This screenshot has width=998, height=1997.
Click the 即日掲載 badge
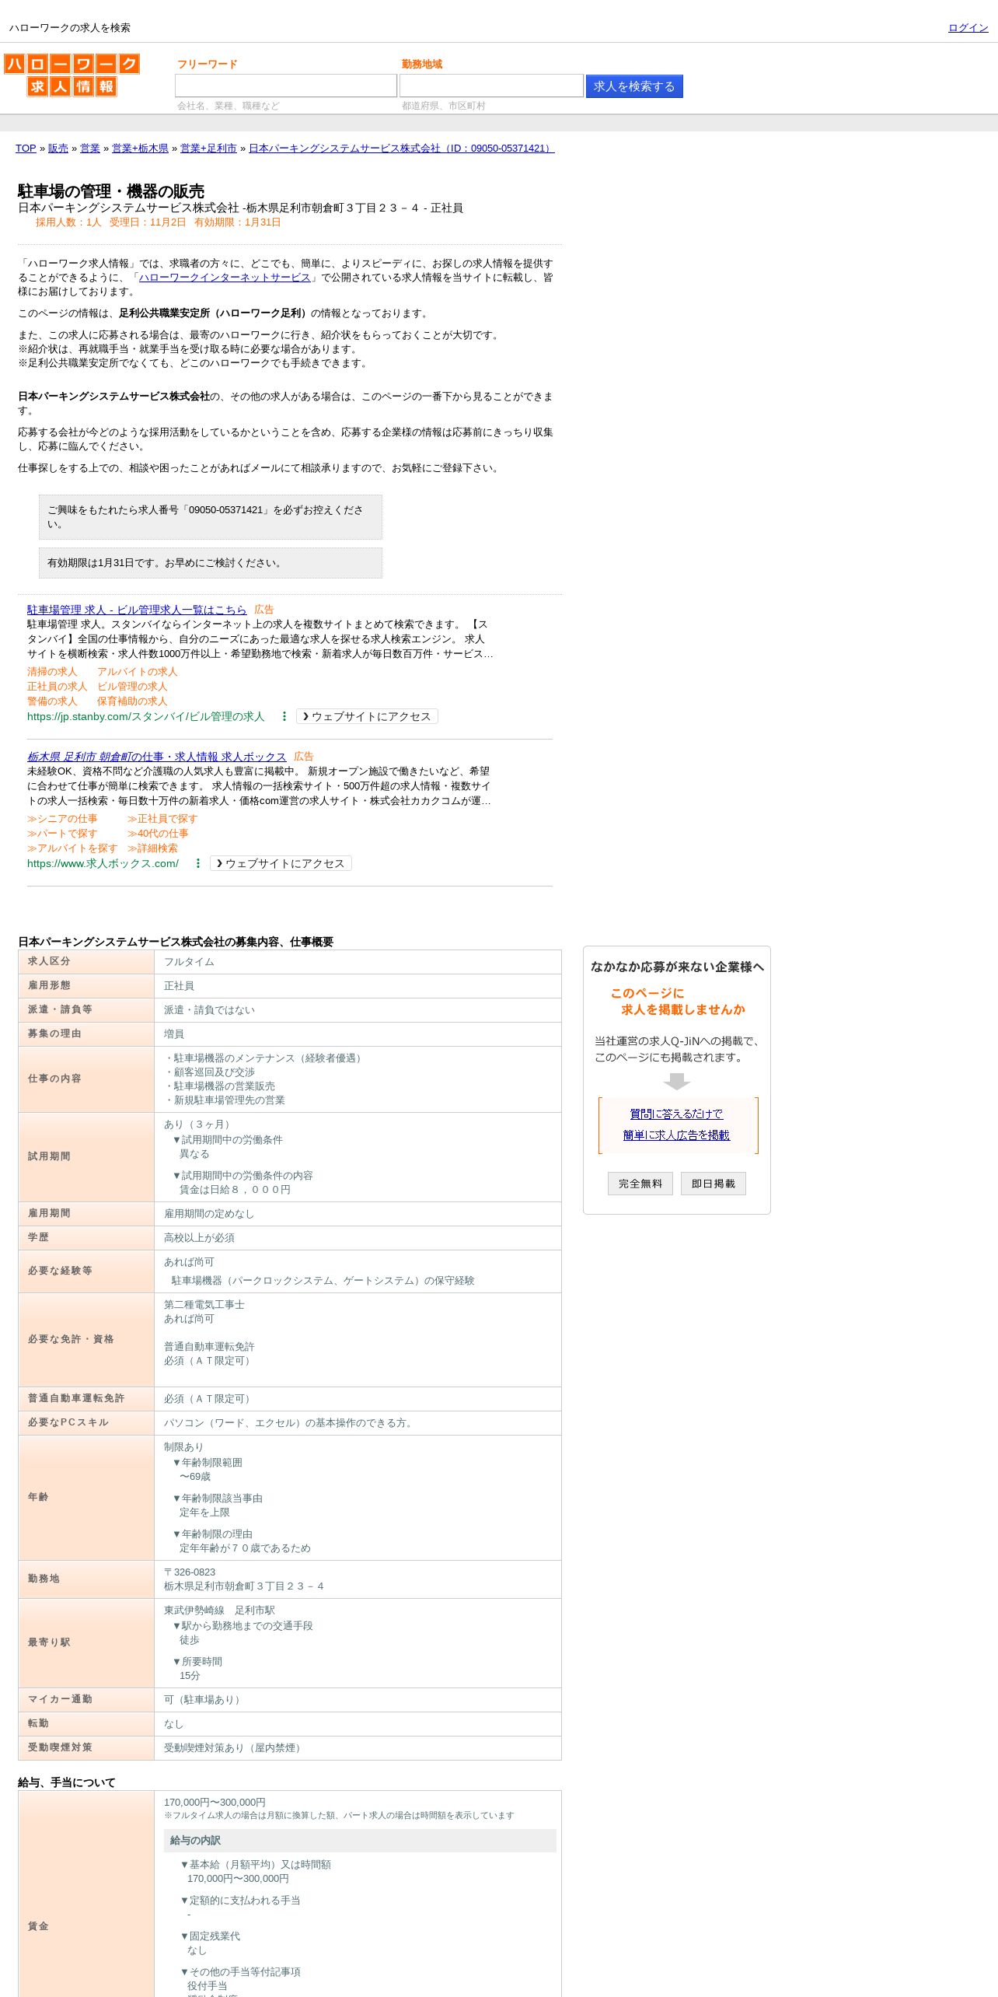[x=714, y=1184]
